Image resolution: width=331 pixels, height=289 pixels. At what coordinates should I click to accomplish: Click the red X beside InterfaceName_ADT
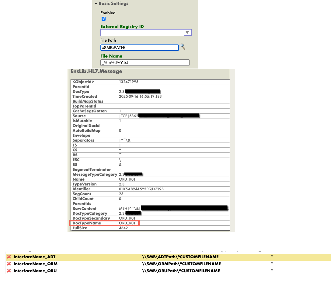(x=9, y=257)
